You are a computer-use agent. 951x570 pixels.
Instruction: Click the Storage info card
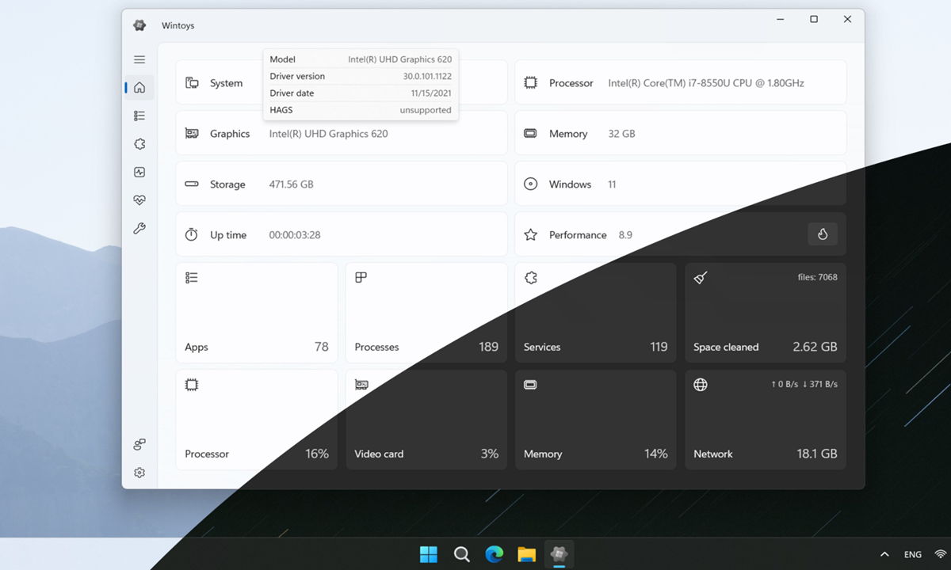pos(341,184)
